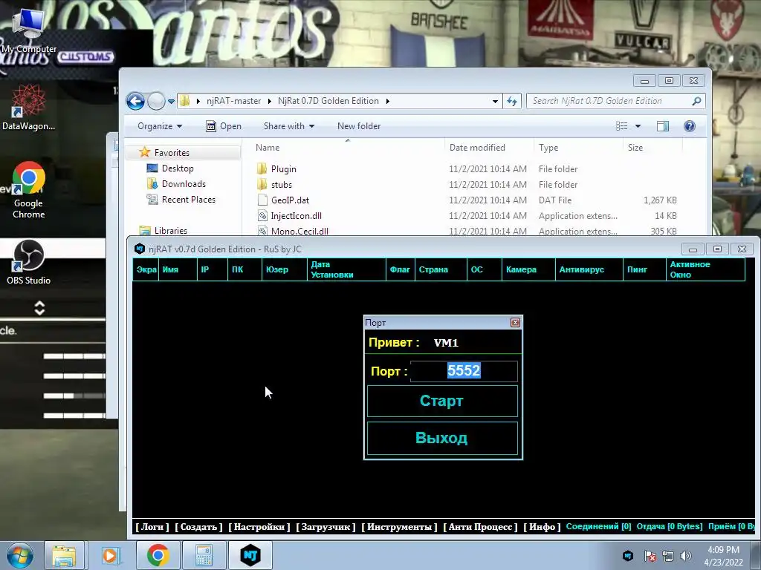This screenshot has width=761, height=570.
Task: Open Explorer recent locations dropdown arrow
Action: pyautogui.click(x=172, y=101)
